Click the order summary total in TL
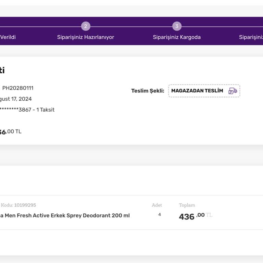Viewport: 263px width, 263px height. (x=10, y=131)
